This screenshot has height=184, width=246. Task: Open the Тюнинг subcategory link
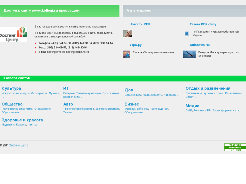pyautogui.click(x=68, y=112)
